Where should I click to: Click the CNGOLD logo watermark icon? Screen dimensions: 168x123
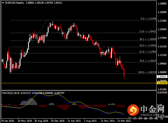(133, 110)
